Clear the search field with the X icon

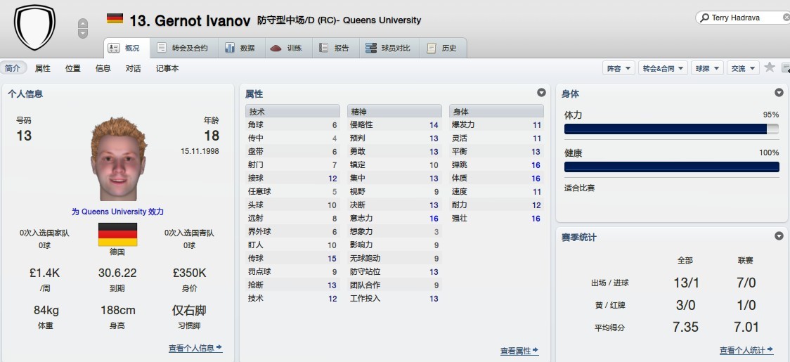(786, 18)
